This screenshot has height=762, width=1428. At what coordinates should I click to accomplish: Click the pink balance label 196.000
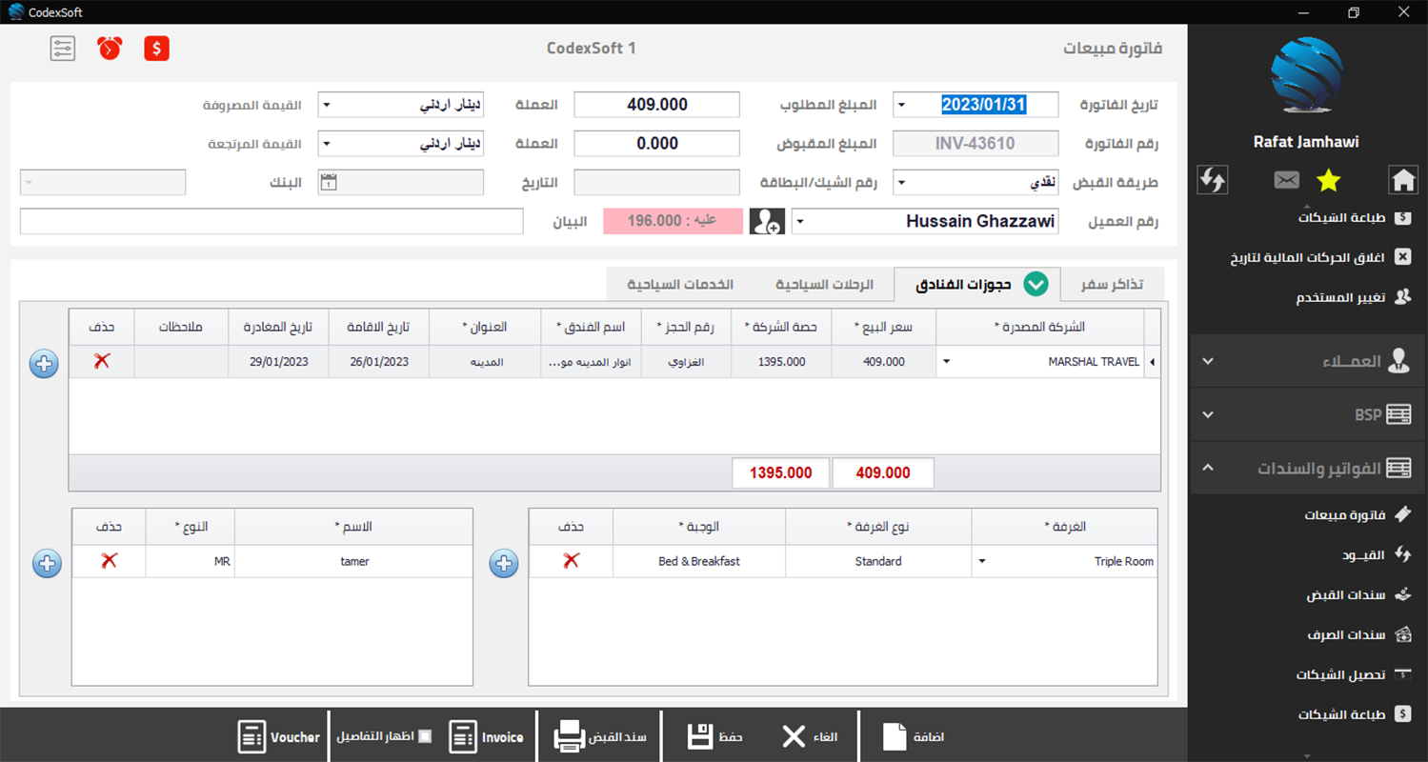[673, 221]
